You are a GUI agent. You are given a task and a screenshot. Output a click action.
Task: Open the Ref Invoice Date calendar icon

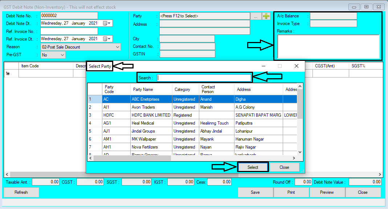tap(104, 38)
